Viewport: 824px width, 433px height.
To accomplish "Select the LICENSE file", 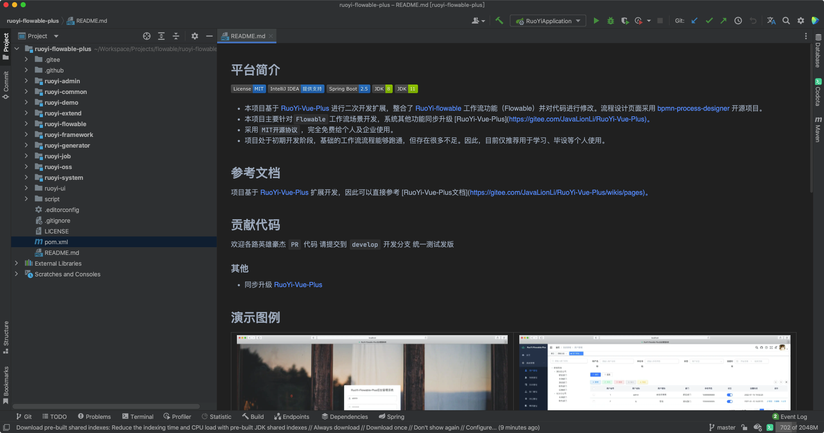I will 56,231.
